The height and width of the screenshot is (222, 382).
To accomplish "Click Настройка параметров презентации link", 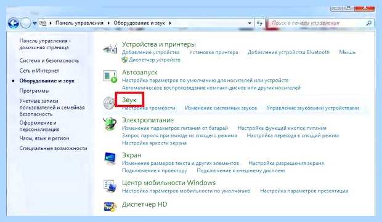I will 304,191.
